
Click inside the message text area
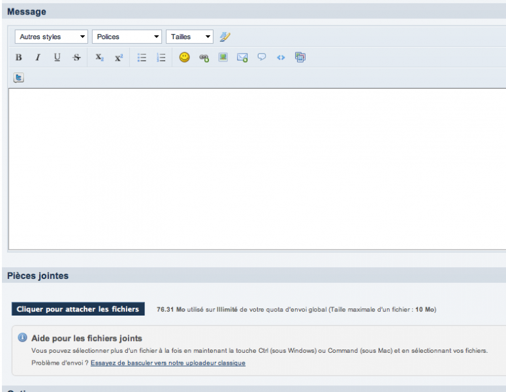coord(258,169)
